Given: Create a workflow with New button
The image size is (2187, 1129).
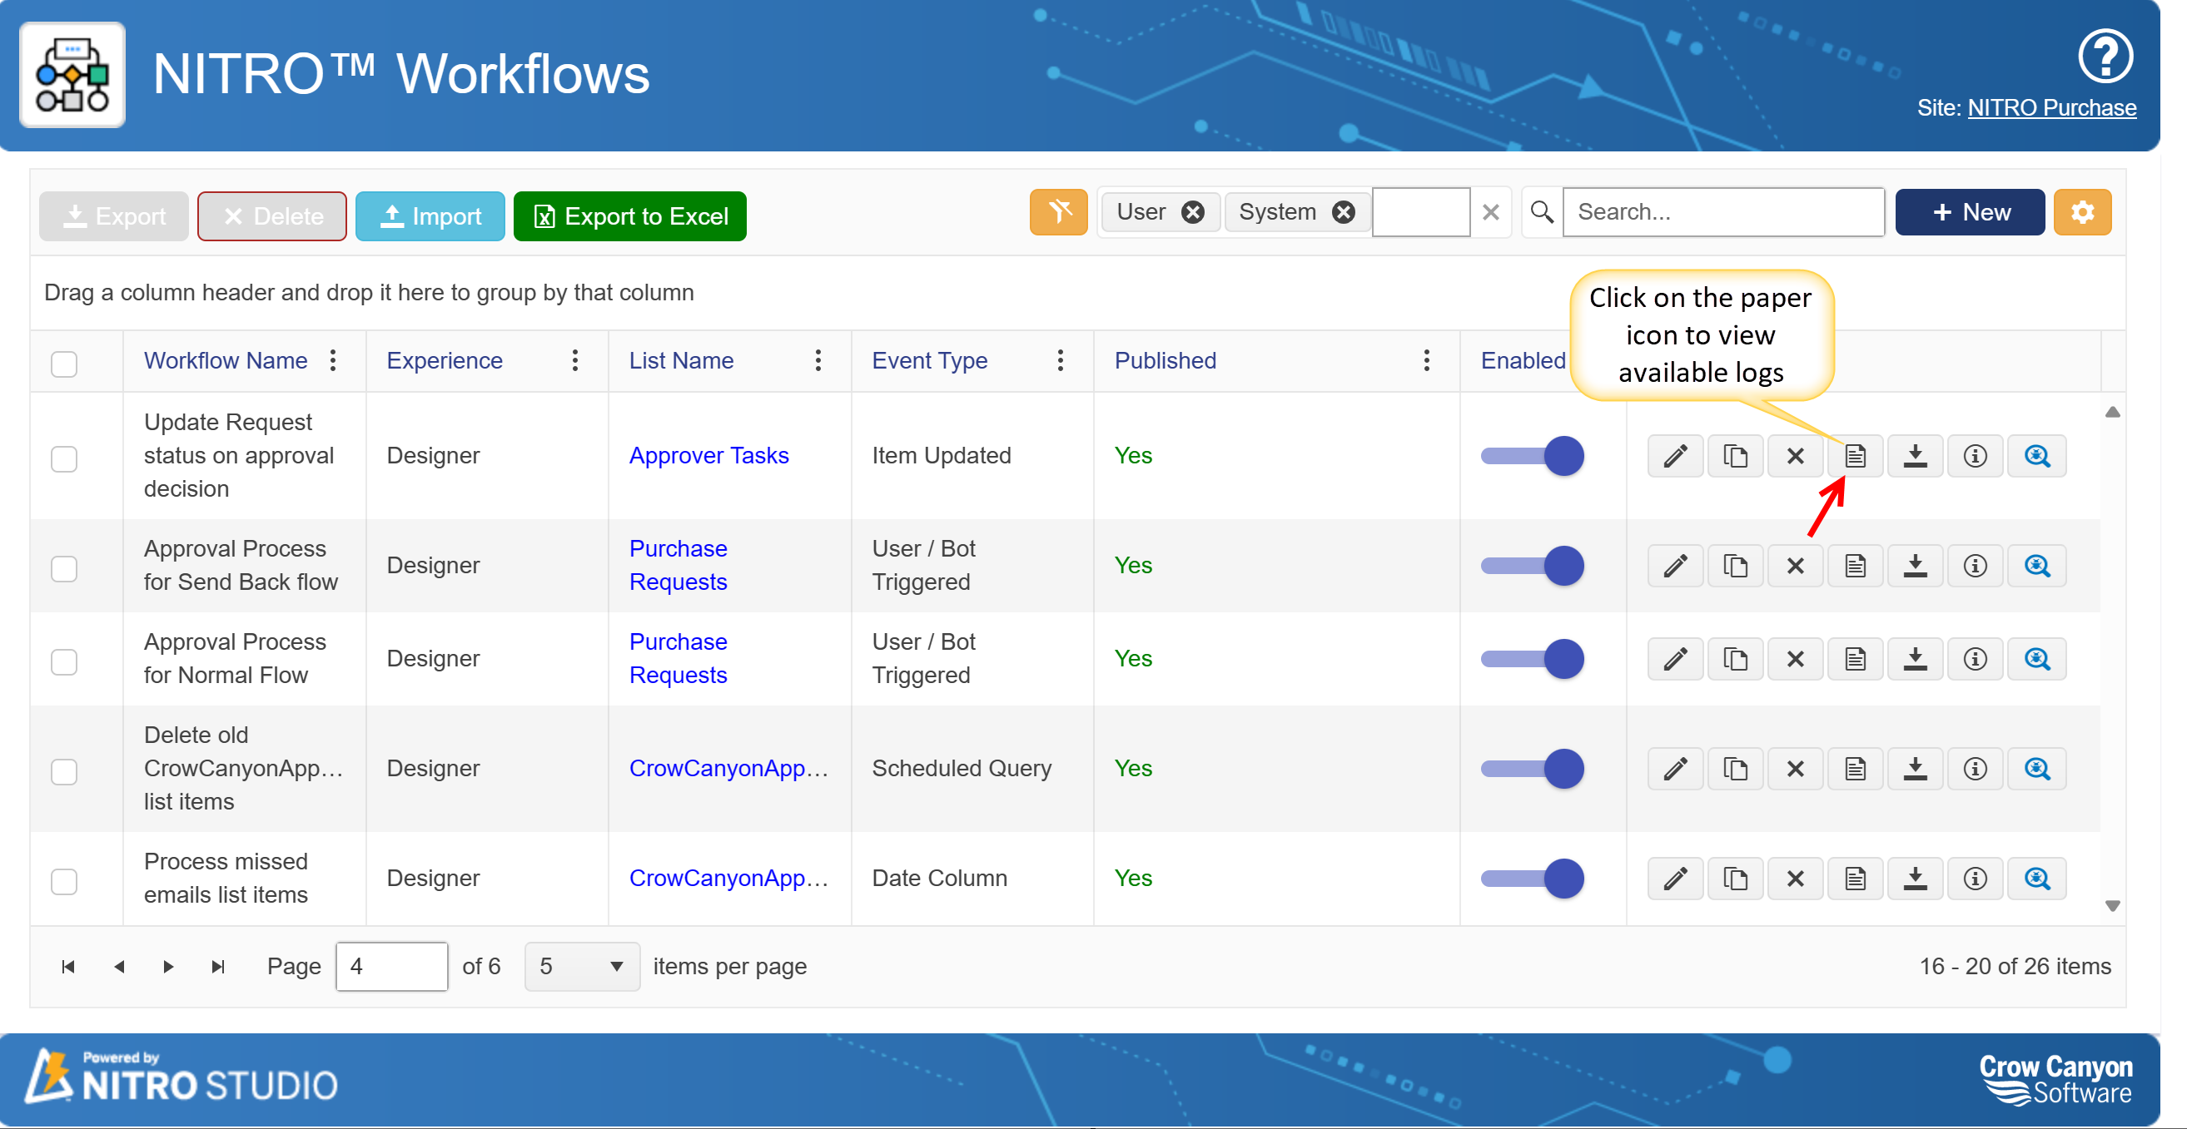Looking at the screenshot, I should (x=1970, y=212).
